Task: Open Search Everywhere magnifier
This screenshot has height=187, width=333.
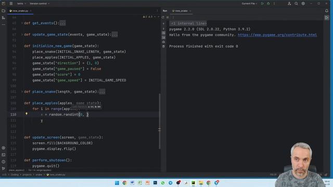Action: (296, 4)
